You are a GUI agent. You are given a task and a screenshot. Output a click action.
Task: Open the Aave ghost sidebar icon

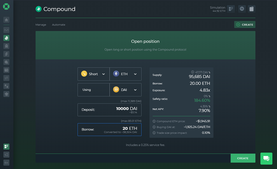(x=6, y=46)
